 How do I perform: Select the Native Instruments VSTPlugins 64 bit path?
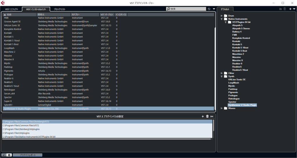coord(107,137)
